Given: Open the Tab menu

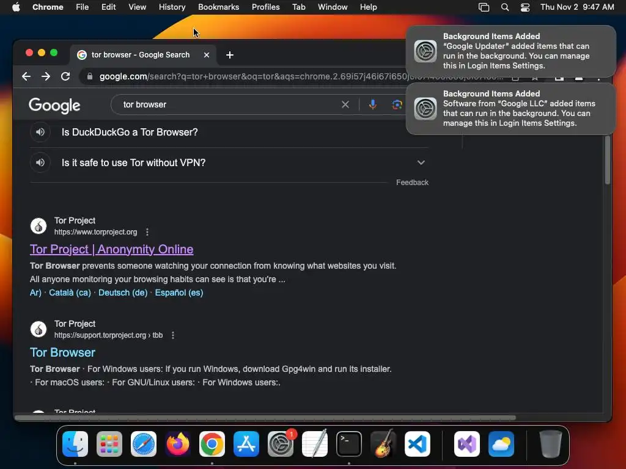Looking at the screenshot, I should point(298,7).
